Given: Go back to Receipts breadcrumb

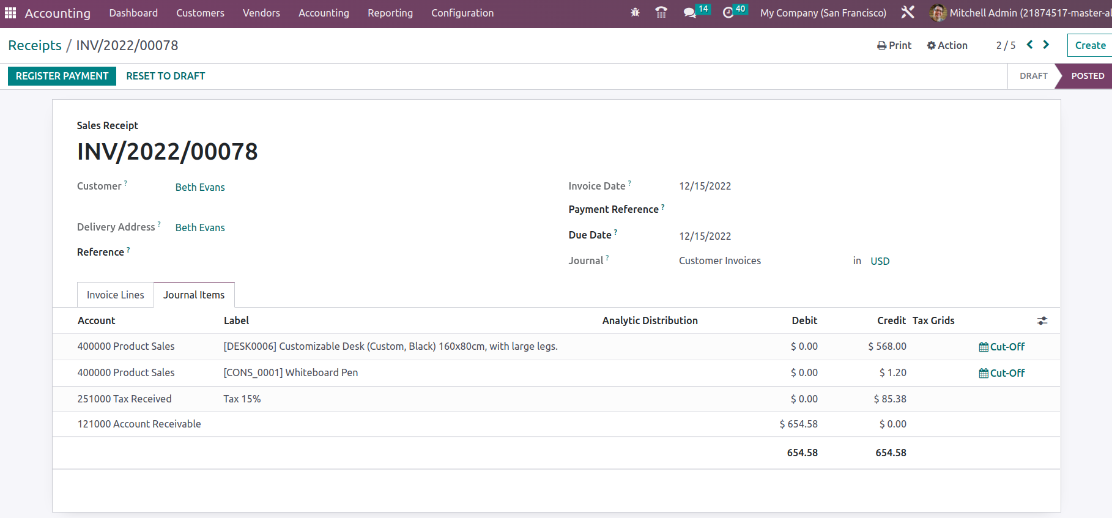Looking at the screenshot, I should pos(35,45).
